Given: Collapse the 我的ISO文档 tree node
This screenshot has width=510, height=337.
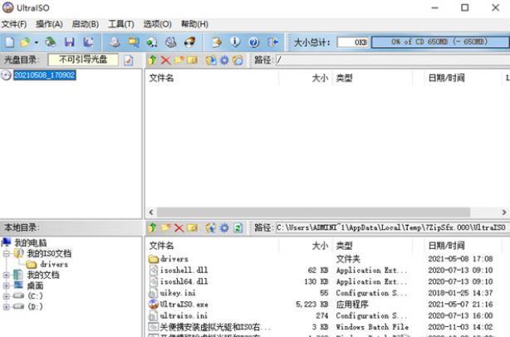Looking at the screenshot, I should click(6, 253).
